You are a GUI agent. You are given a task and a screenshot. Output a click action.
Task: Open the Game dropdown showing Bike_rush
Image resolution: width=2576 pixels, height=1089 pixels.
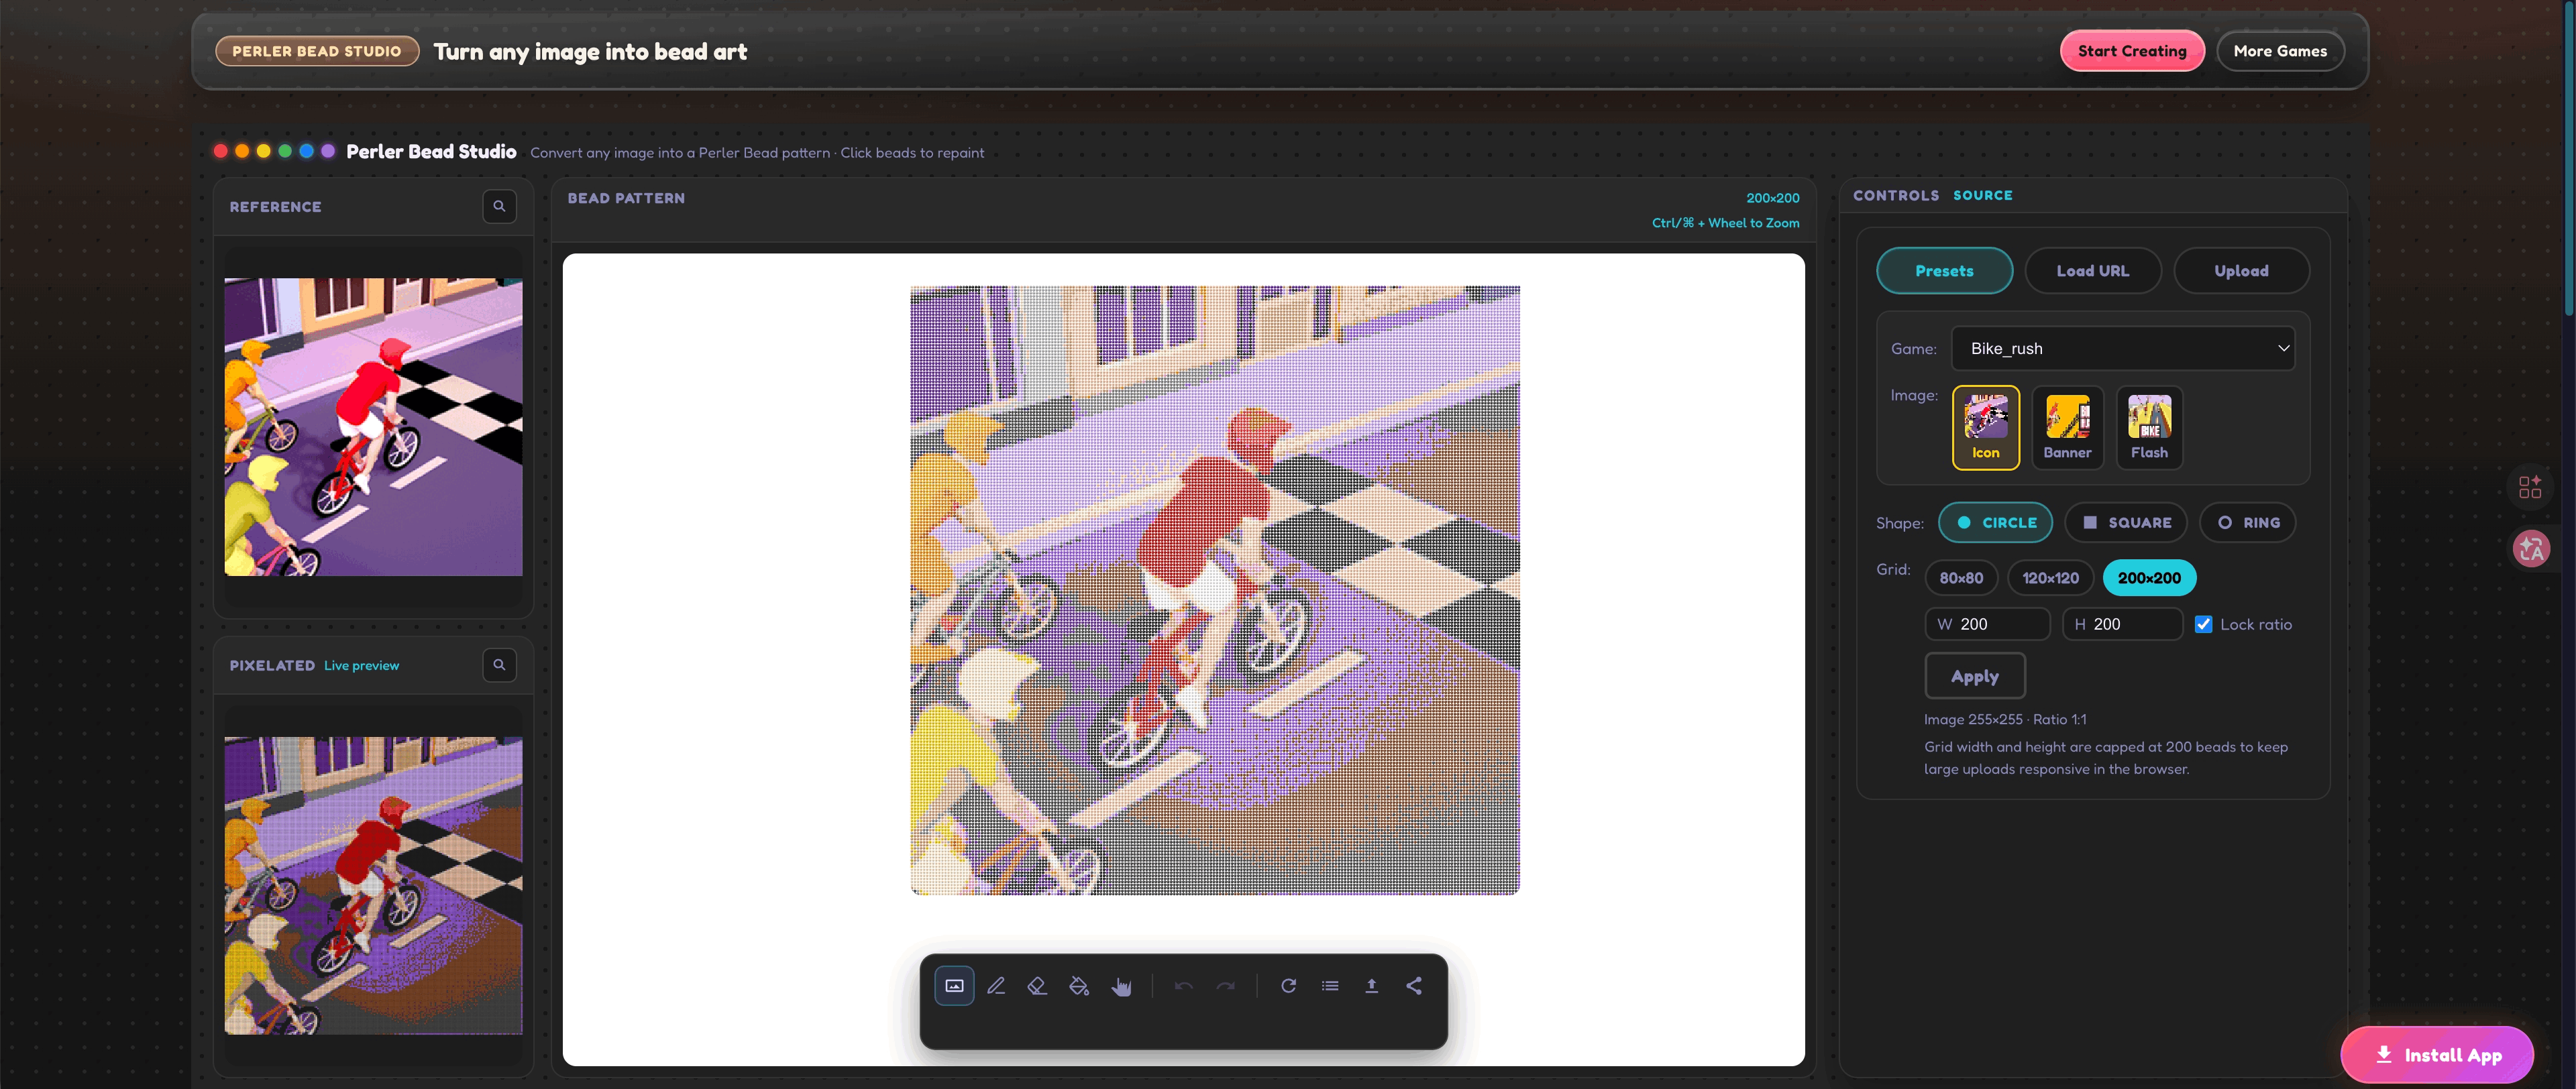[x=2122, y=348]
